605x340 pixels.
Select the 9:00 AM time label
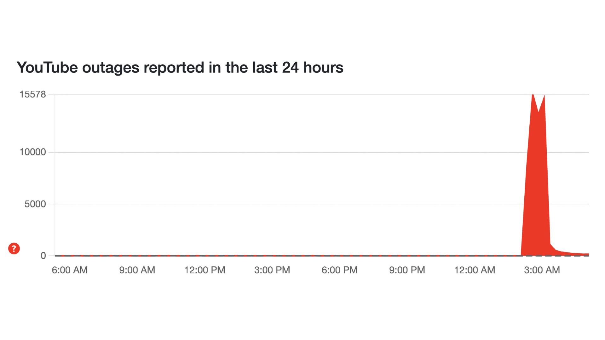137,270
